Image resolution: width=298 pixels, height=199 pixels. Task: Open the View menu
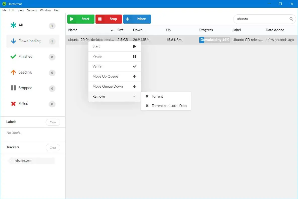(x=21, y=10)
